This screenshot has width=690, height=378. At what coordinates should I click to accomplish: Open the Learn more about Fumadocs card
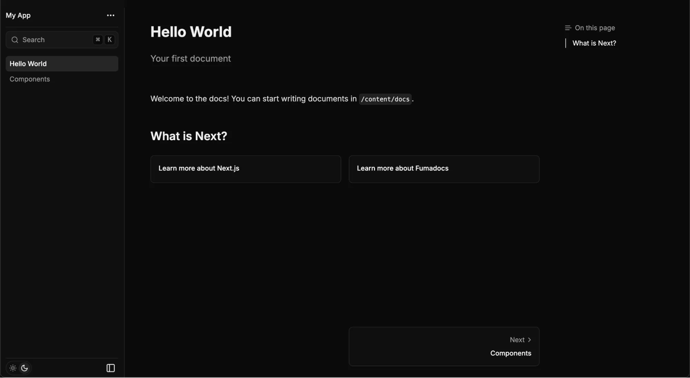tap(444, 169)
